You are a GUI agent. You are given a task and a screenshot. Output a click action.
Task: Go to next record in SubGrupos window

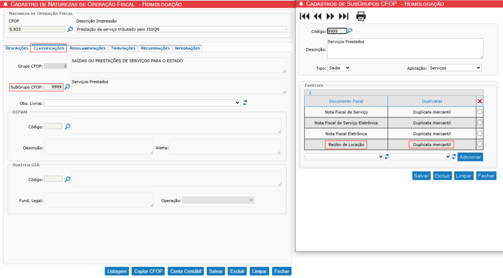pos(331,16)
